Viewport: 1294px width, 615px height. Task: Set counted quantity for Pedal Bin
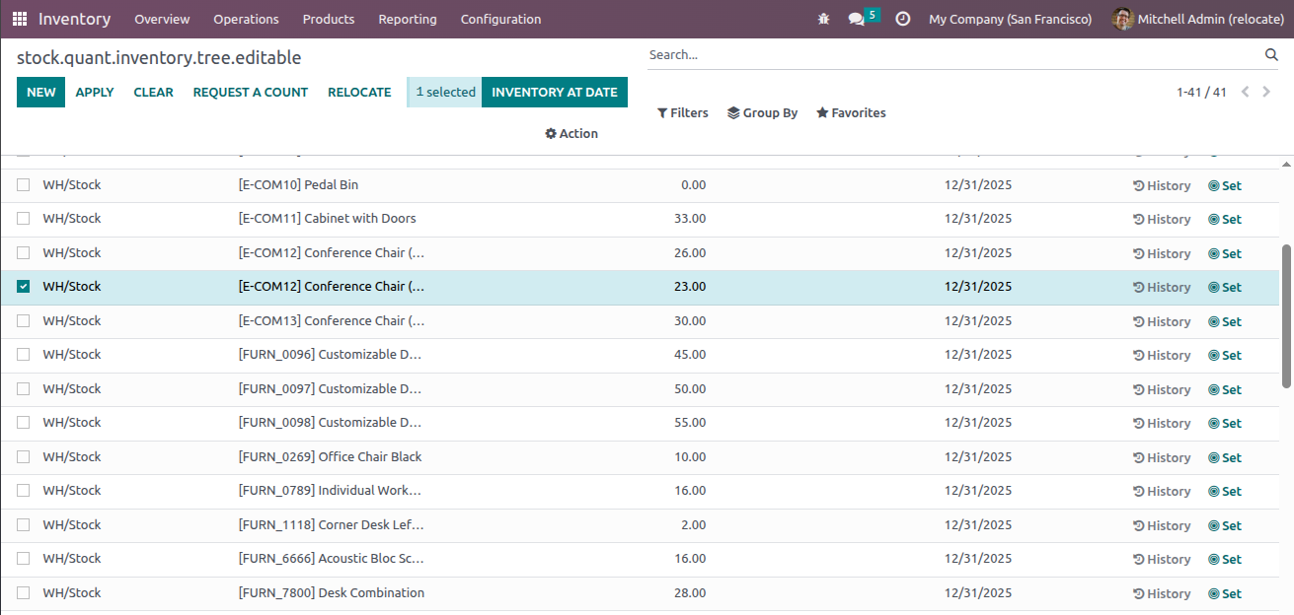tap(1225, 185)
